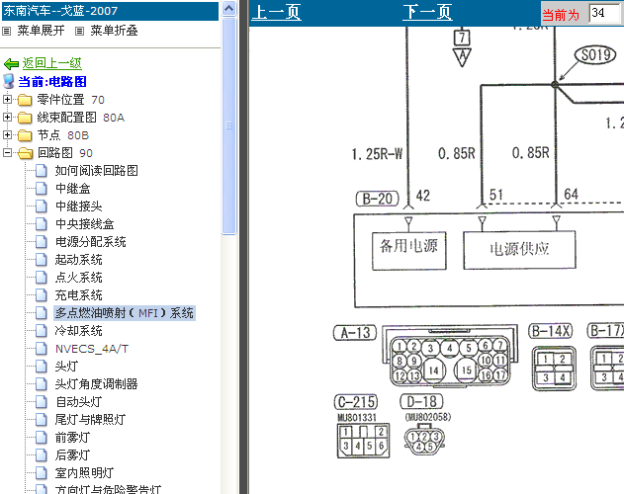
Task: Click the 菜单折叠 list icon
Action: point(79,31)
